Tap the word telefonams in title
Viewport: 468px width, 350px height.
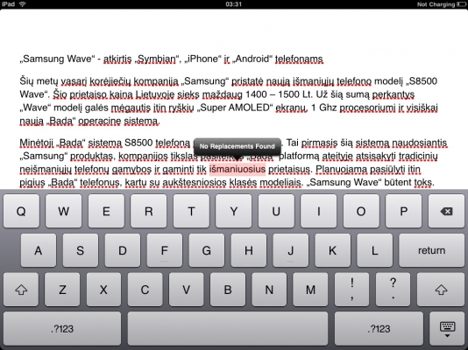[x=299, y=59]
